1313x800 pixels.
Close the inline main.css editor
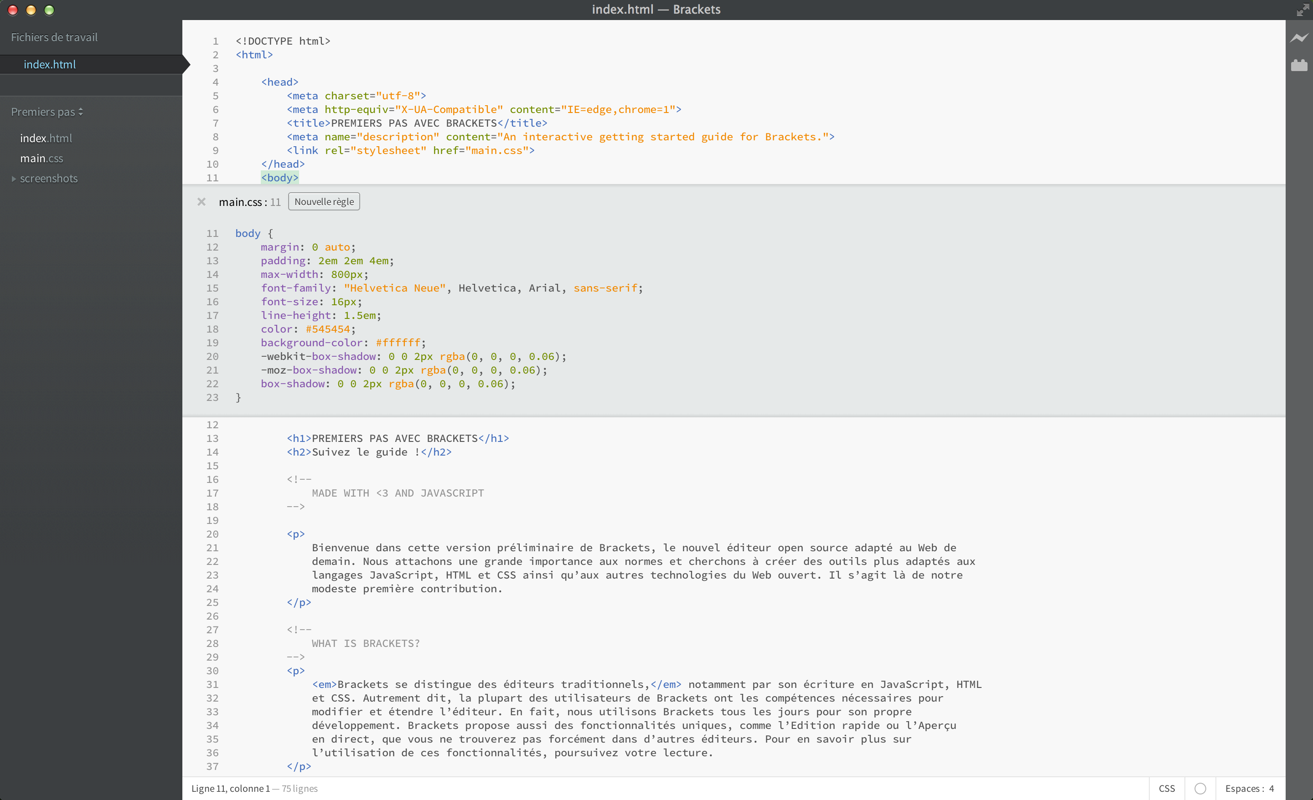click(x=202, y=202)
